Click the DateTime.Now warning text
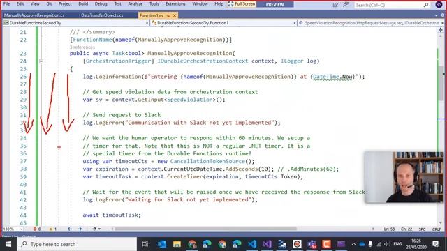 point(332,77)
